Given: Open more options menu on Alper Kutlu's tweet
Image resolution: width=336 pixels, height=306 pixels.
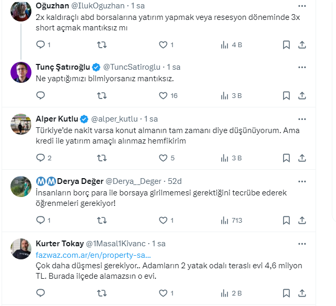Looking at the screenshot, I should (302, 118).
